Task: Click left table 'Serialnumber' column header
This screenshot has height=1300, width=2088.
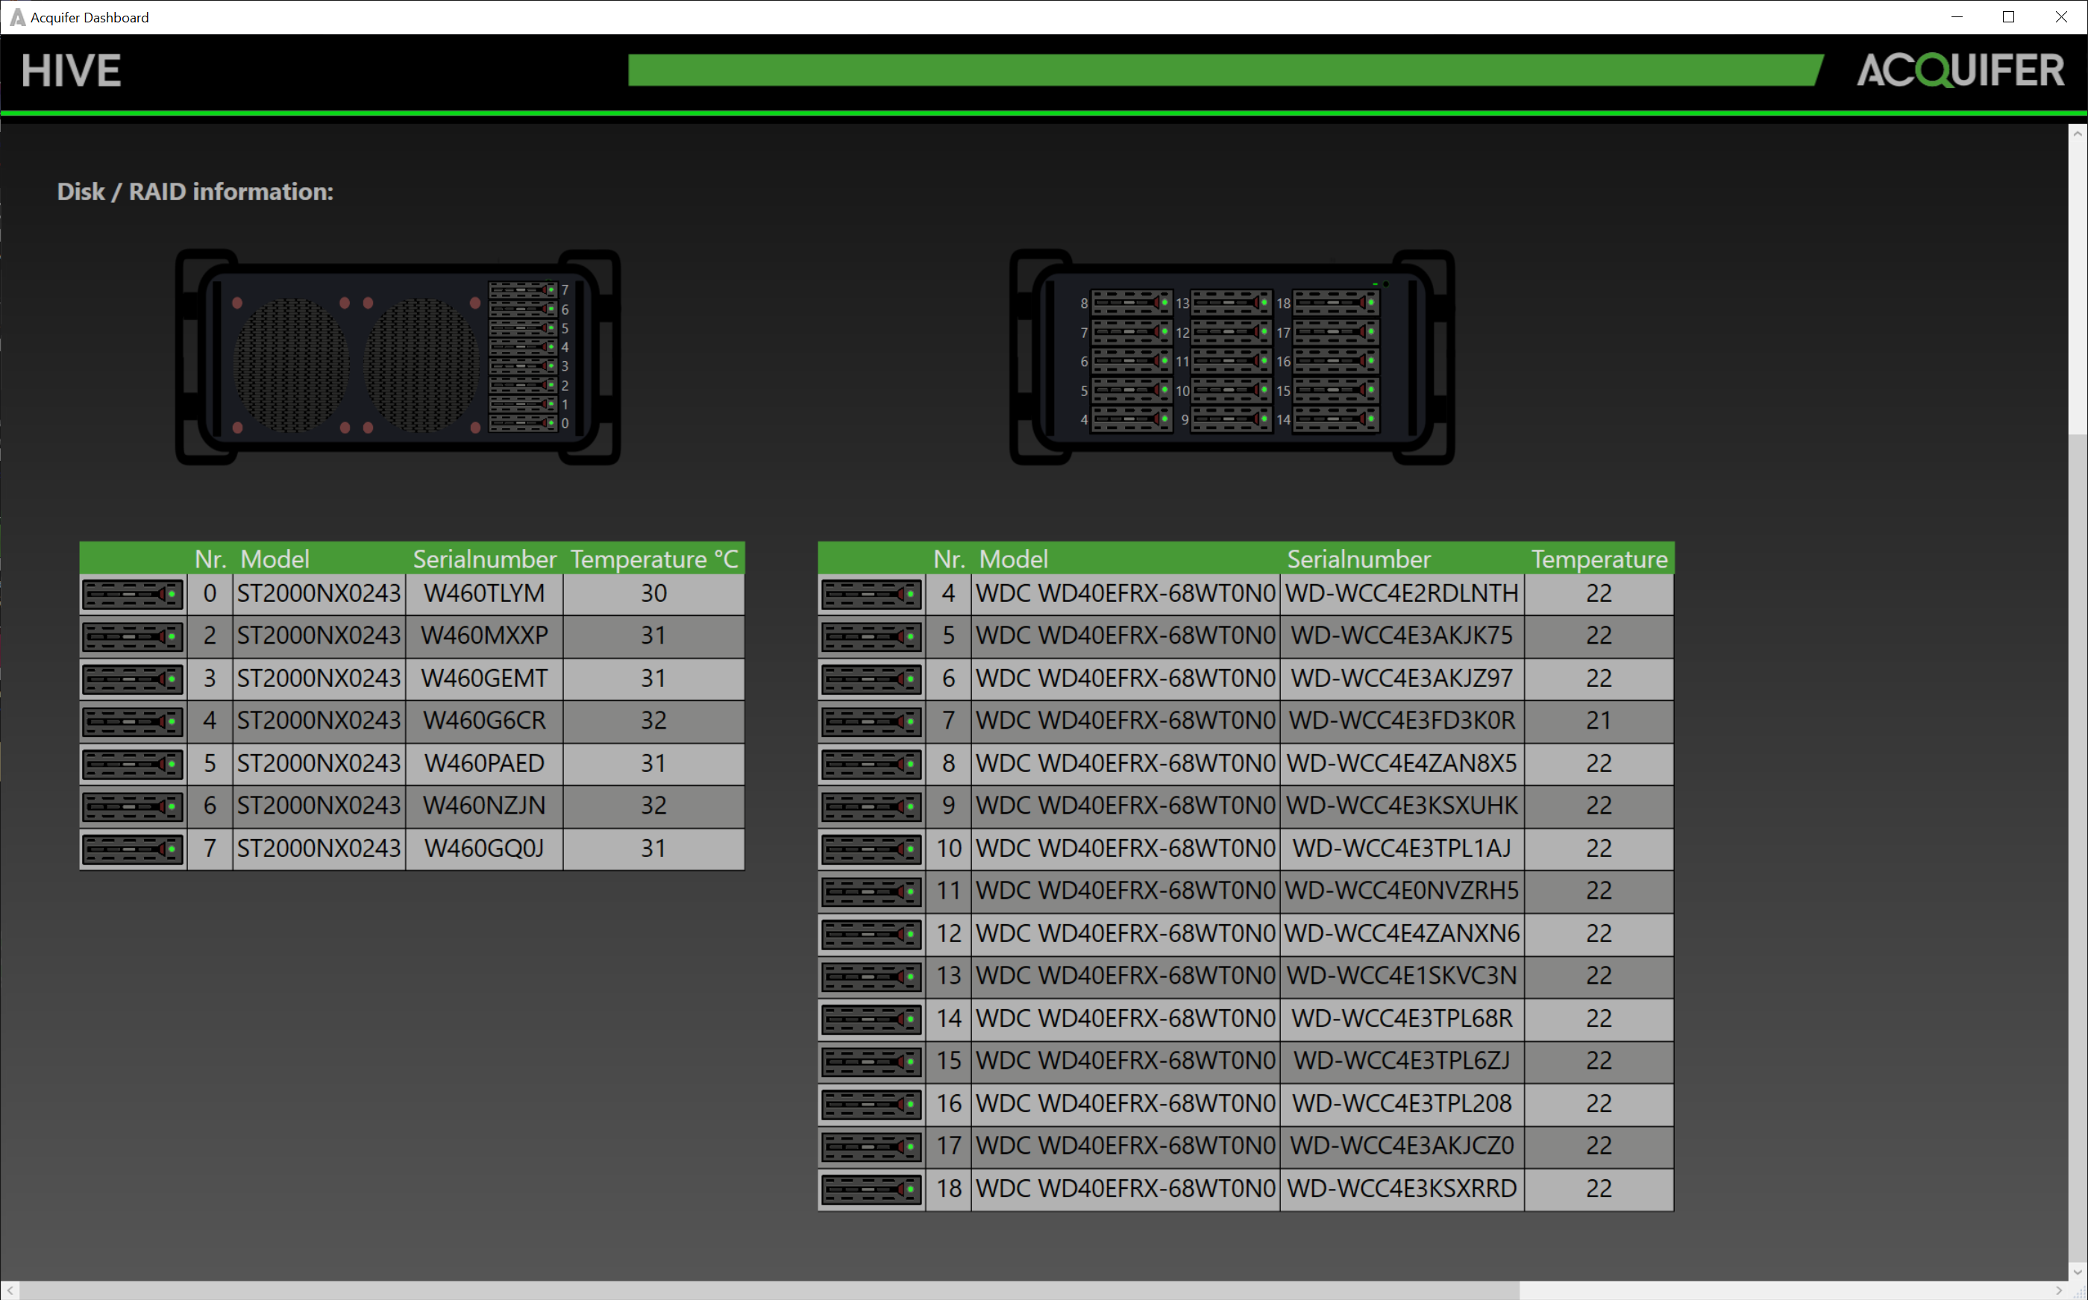Action: point(484,559)
